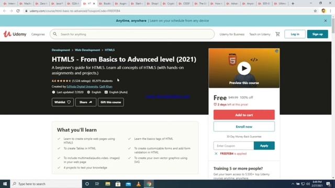The image size is (335, 188).
Task: Click the Udemy logo
Action: (15, 34)
